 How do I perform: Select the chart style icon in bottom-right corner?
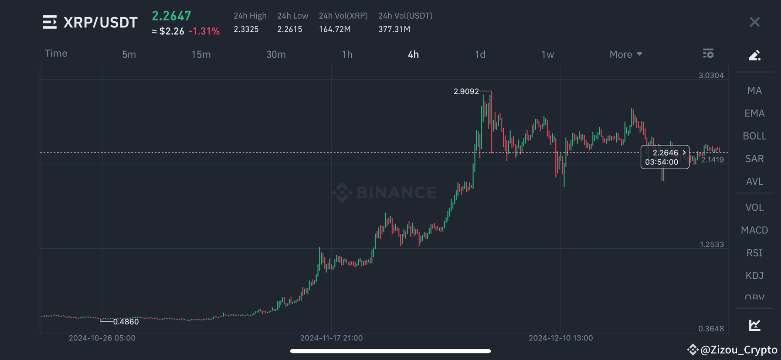[x=754, y=325]
